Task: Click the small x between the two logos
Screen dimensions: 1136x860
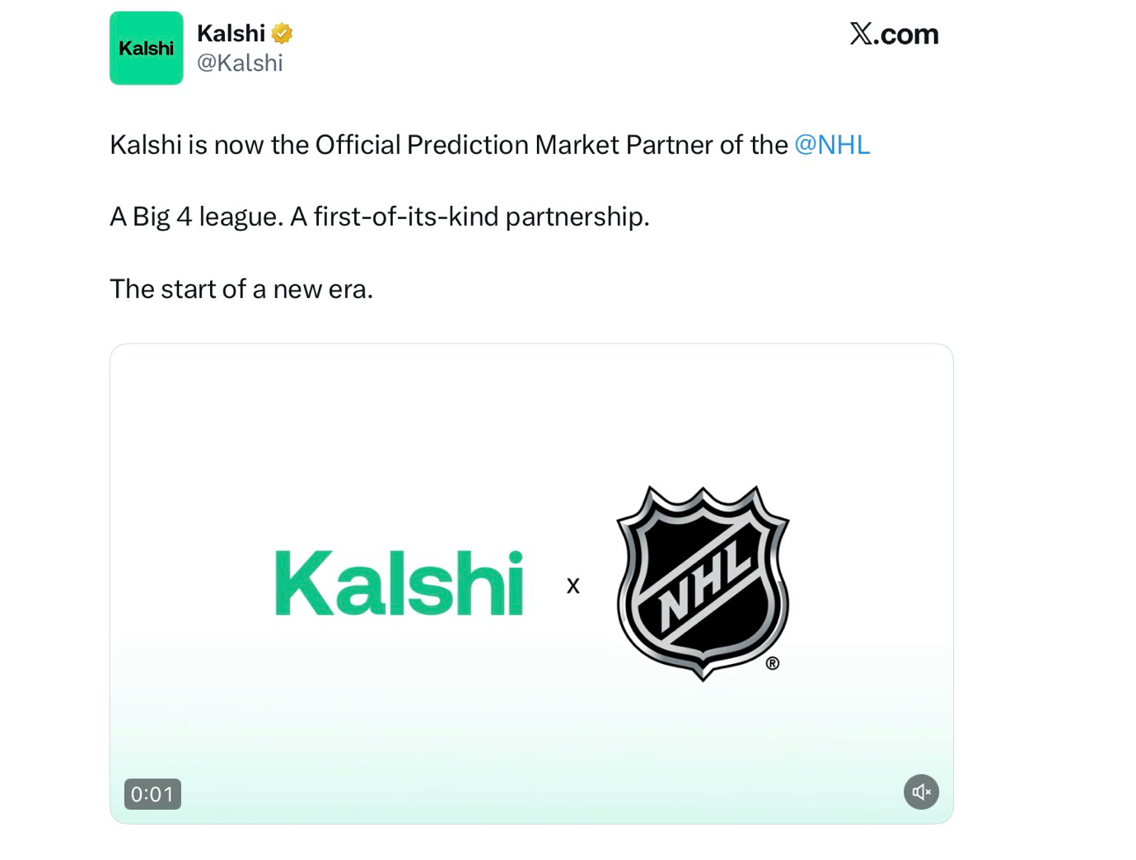Action: [573, 586]
